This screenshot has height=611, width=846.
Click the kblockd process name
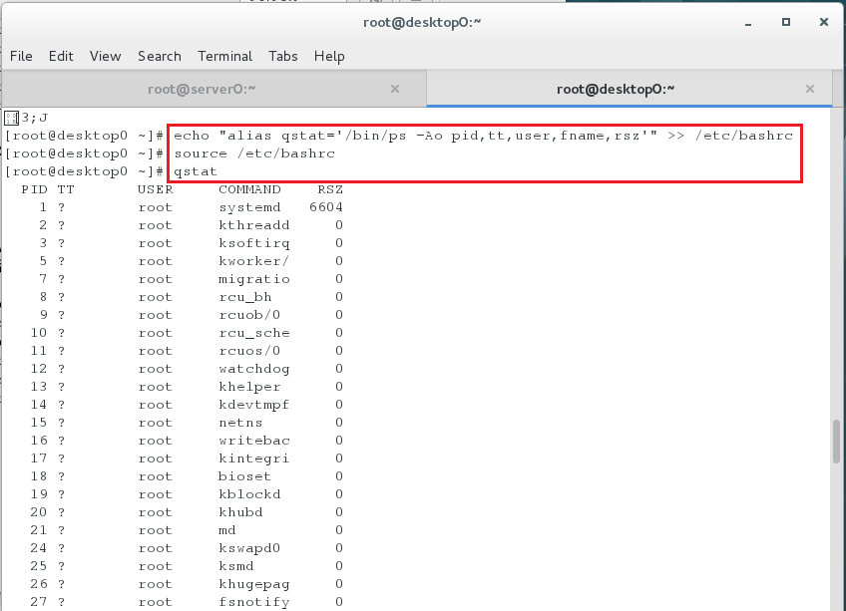pyautogui.click(x=249, y=494)
